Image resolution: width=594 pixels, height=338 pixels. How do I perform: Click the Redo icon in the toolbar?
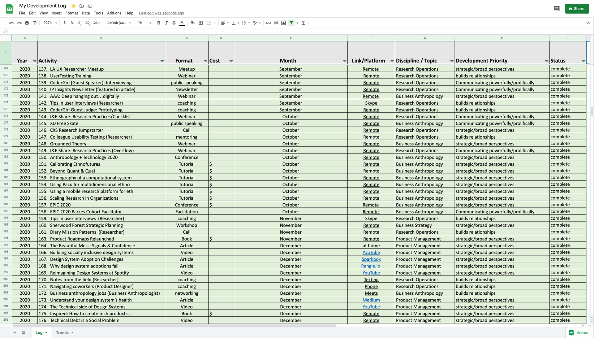pos(19,23)
